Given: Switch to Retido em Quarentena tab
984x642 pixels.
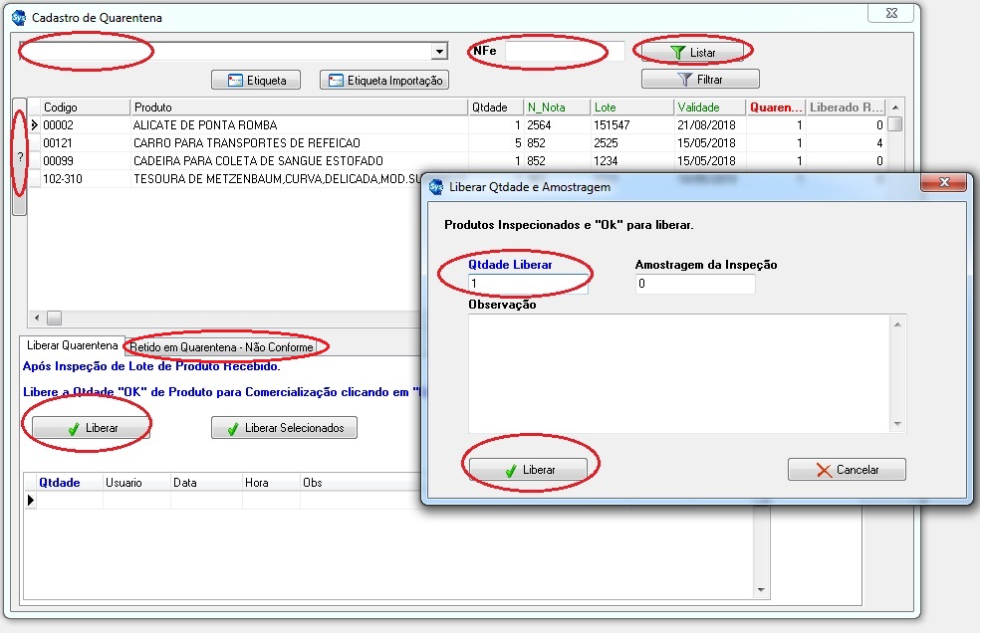Looking at the screenshot, I should pyautogui.click(x=221, y=347).
